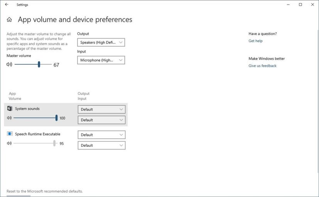This screenshot has width=319, height=197.
Task: Open the Microphone input device dropdown
Action: click(101, 60)
